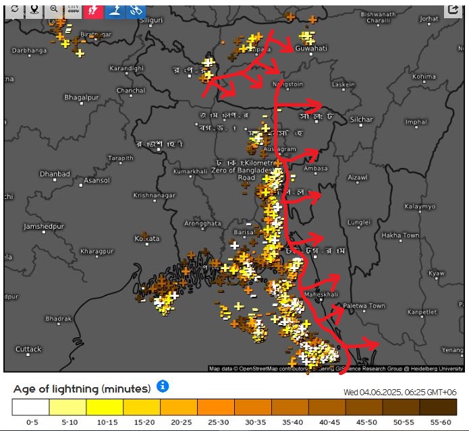The height and width of the screenshot is (431, 469).
Task: Click the location pin icon
Action: coord(34,10)
